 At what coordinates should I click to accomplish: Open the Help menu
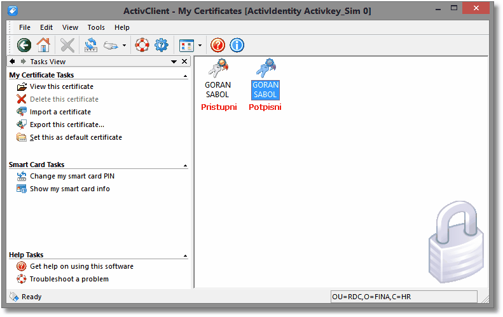[122, 27]
